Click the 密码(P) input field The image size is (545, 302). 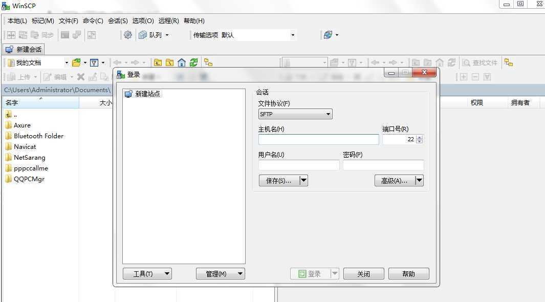(383, 165)
